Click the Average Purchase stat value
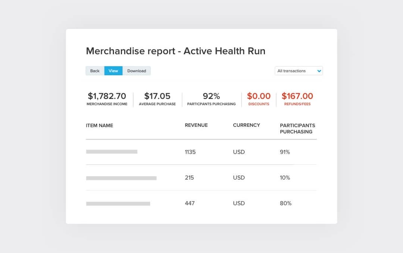This screenshot has width=403, height=253. (157, 96)
